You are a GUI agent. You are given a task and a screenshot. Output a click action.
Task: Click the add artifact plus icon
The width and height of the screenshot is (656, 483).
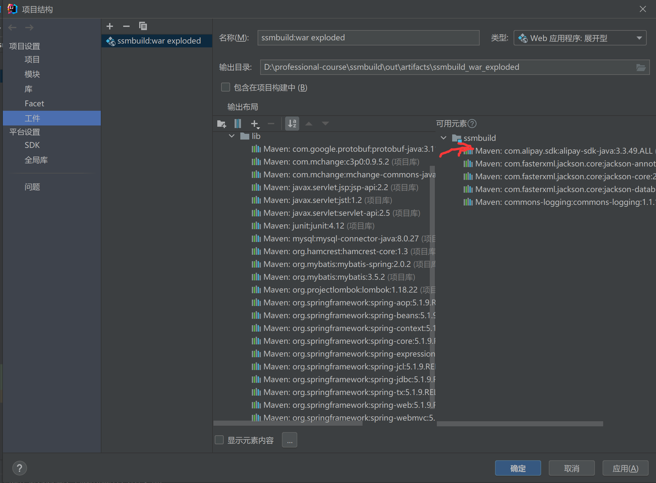coord(110,26)
